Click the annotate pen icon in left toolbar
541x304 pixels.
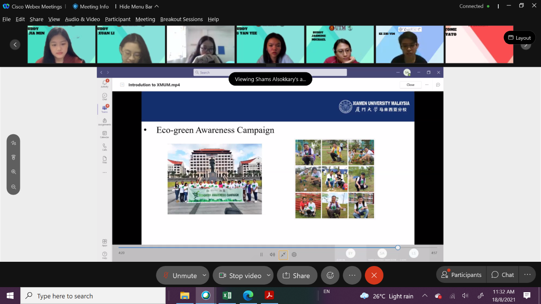pos(14,143)
